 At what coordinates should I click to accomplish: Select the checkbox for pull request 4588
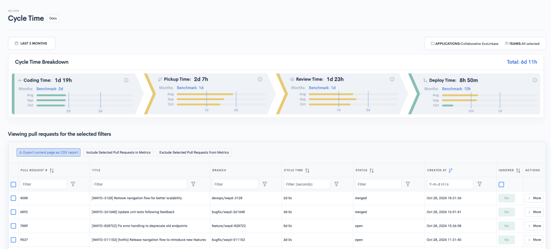[x=13, y=198]
